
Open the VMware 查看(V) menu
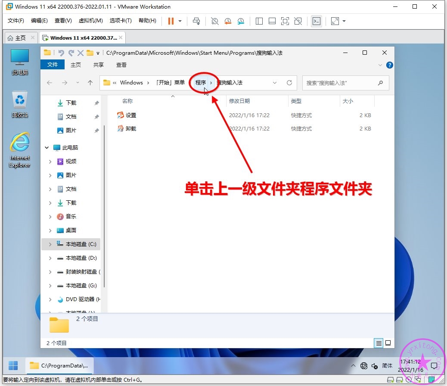click(63, 21)
